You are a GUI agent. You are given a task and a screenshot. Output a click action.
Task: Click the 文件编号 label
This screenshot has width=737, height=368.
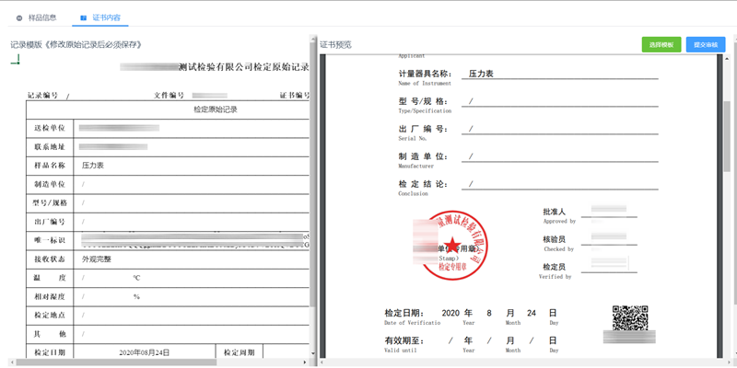tap(169, 96)
